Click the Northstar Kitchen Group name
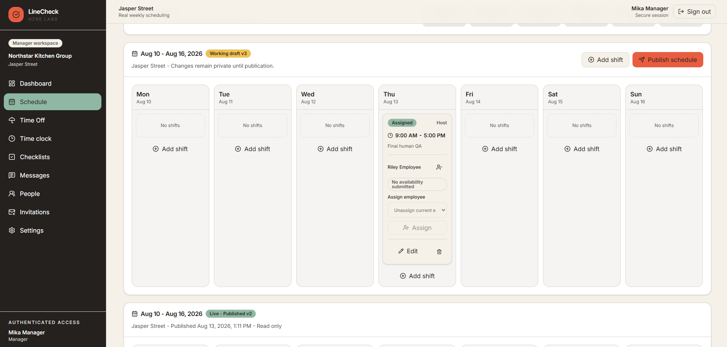The height and width of the screenshot is (347, 727). [40, 56]
